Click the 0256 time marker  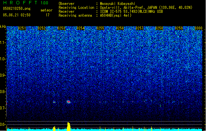point(120,28)
